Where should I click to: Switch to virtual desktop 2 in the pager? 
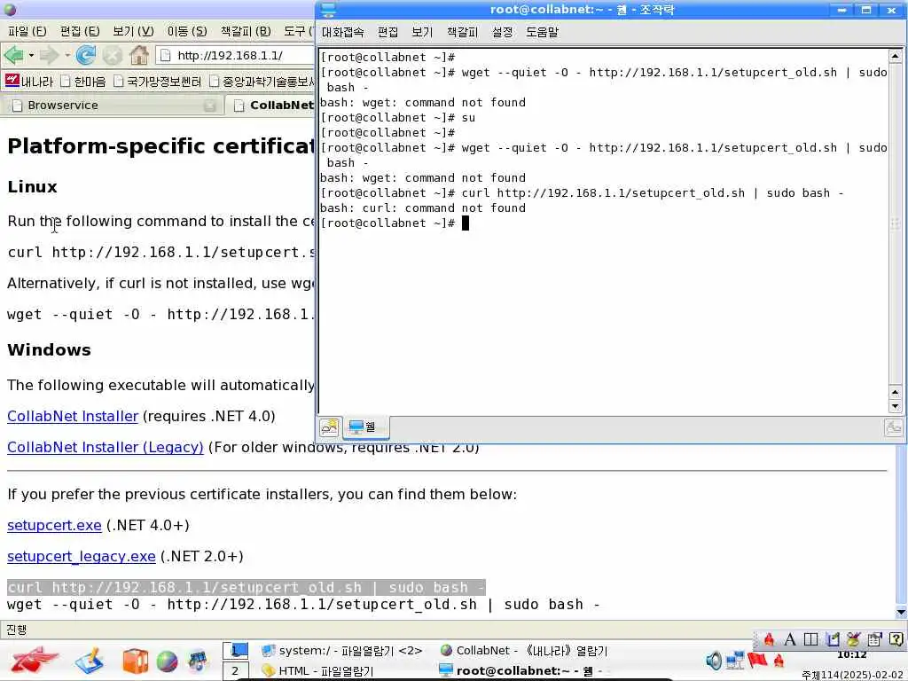coord(235,671)
